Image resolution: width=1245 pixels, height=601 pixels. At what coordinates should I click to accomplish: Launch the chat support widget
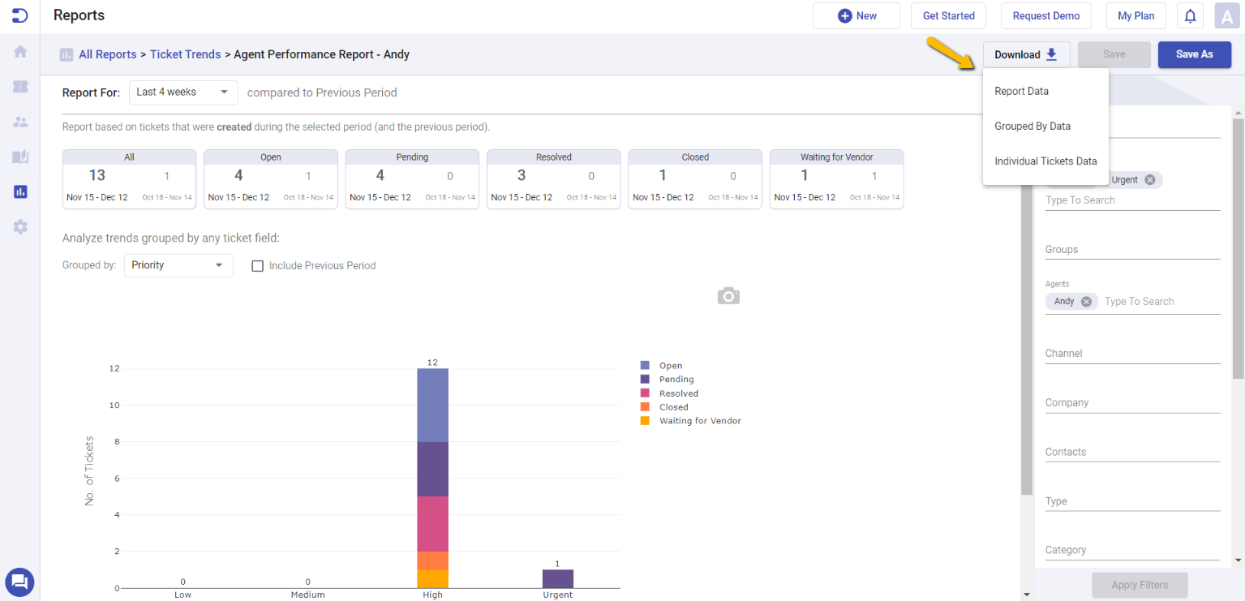(x=19, y=582)
